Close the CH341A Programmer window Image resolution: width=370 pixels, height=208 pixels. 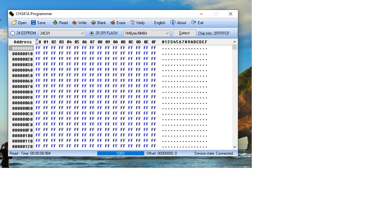pos(231,14)
